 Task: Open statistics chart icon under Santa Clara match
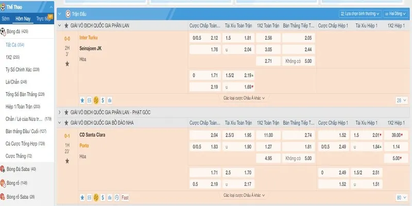pos(110,197)
